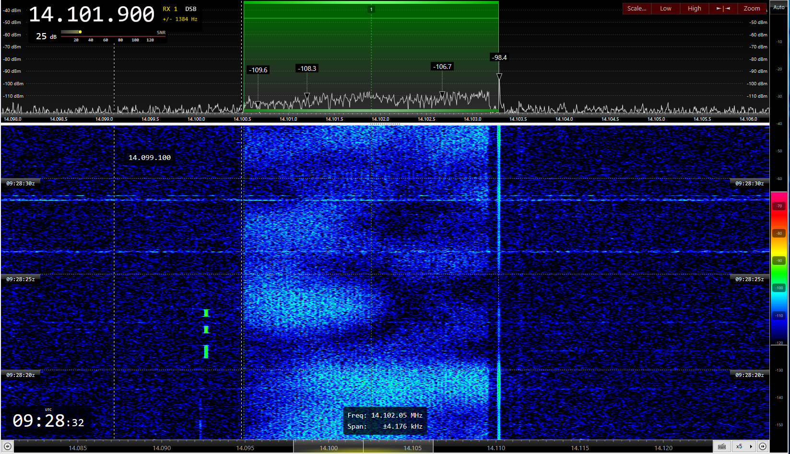Viewport: 790px width, 454px height.
Task: Click the +/- 1384 Hz filter width
Action: coord(180,19)
